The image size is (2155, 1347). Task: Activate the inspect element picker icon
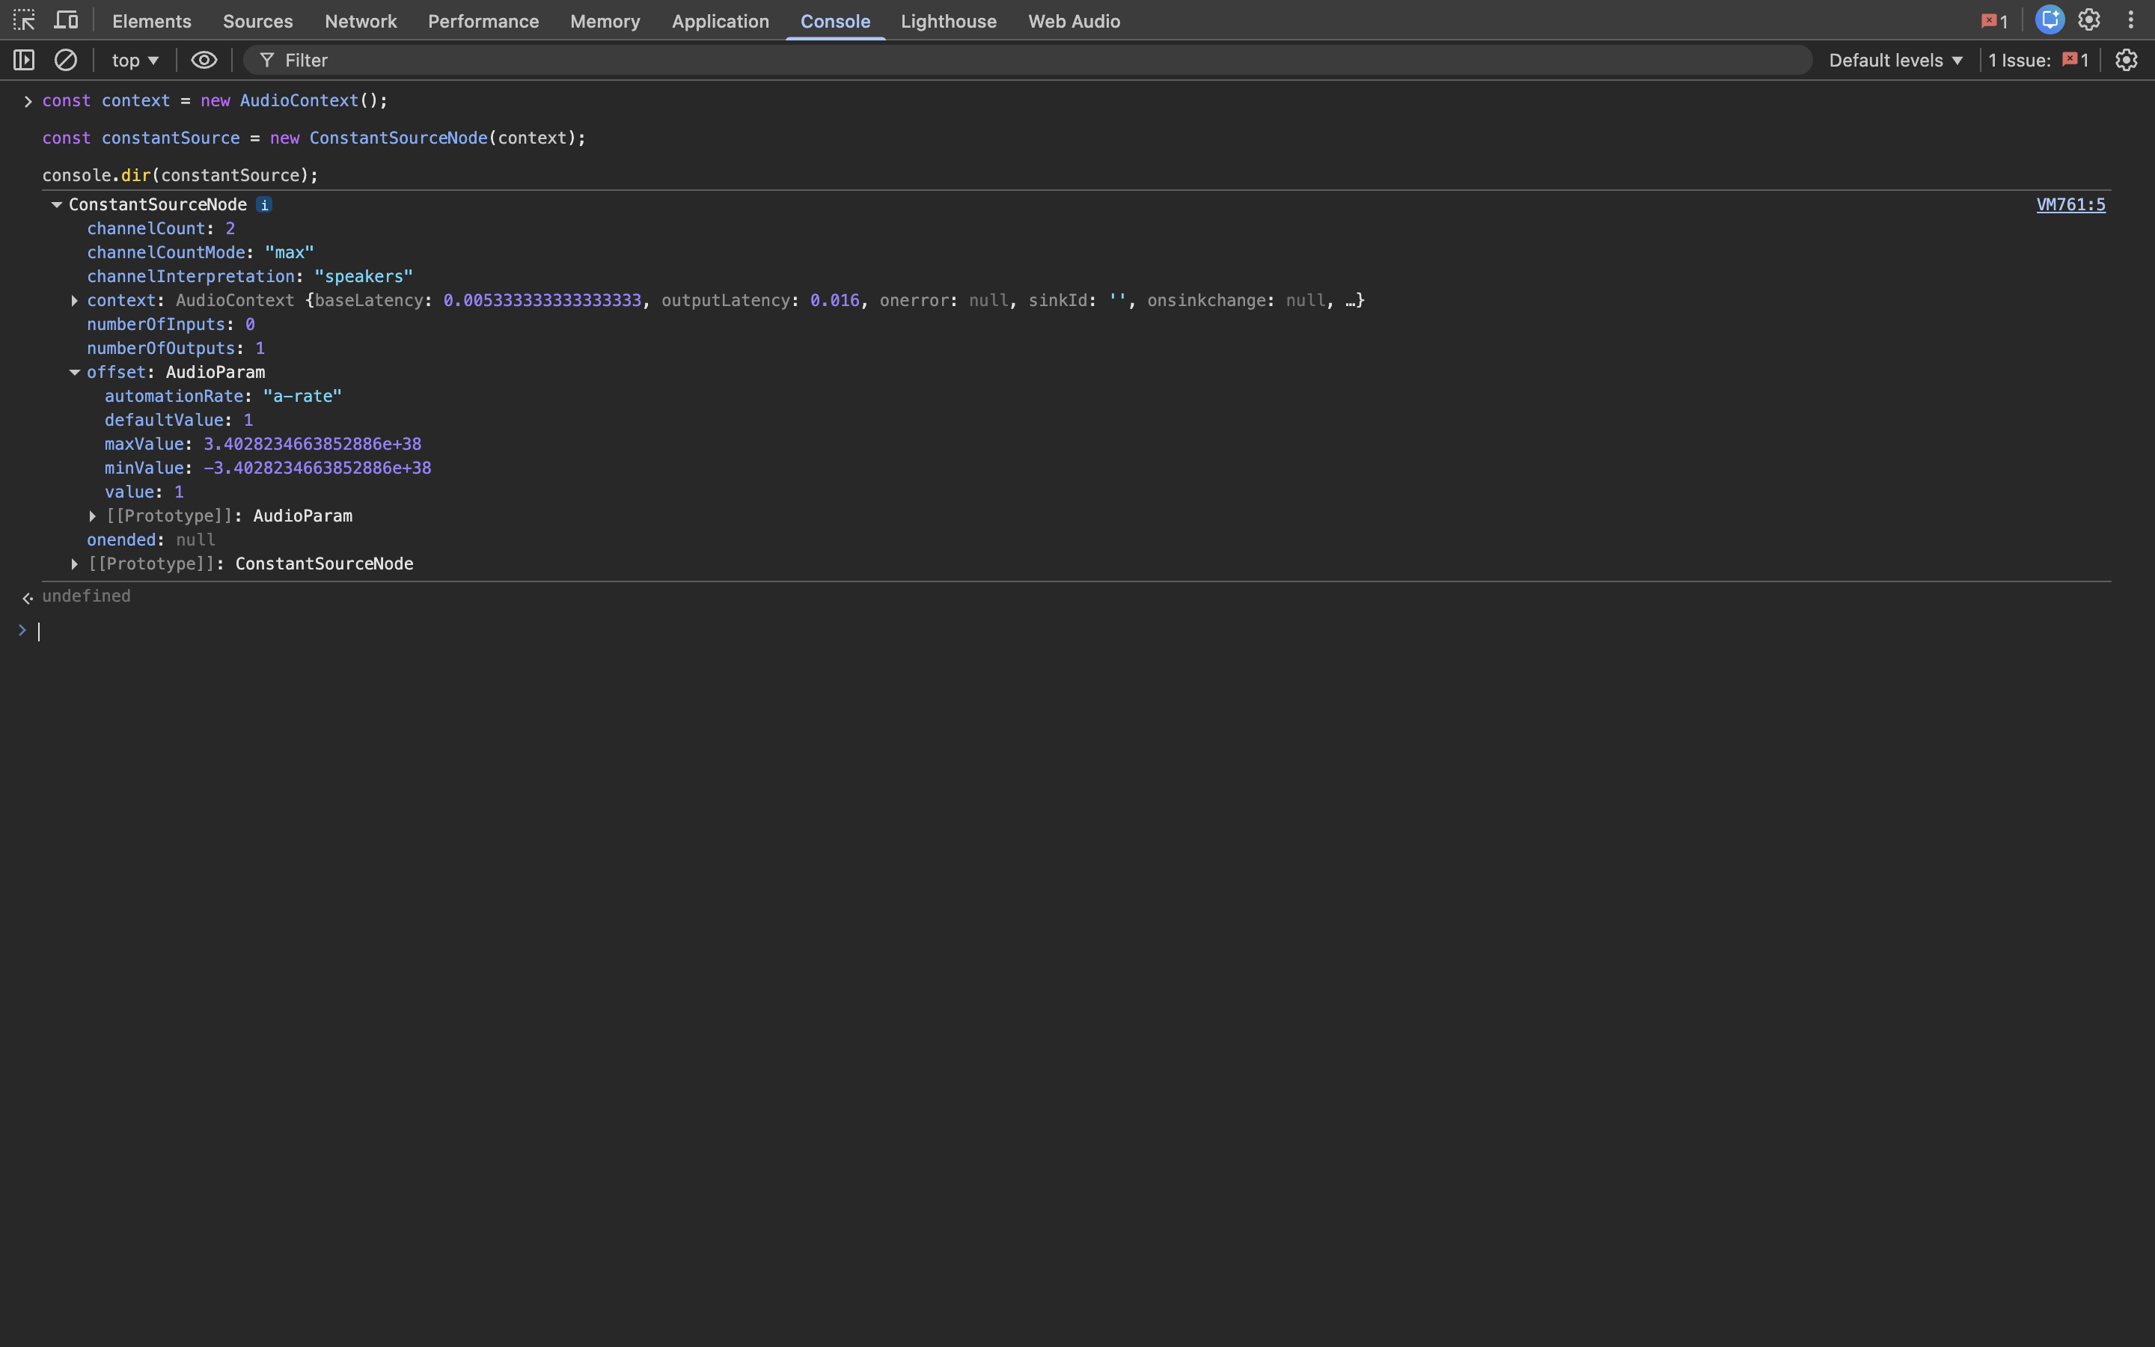coord(24,19)
